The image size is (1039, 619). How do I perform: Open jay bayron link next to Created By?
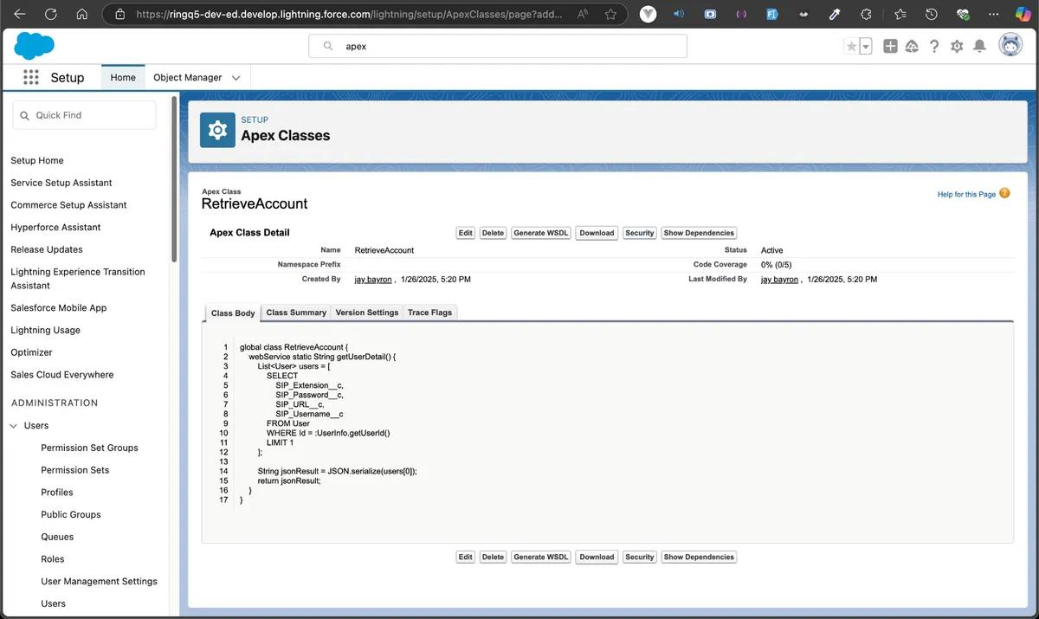(x=373, y=280)
